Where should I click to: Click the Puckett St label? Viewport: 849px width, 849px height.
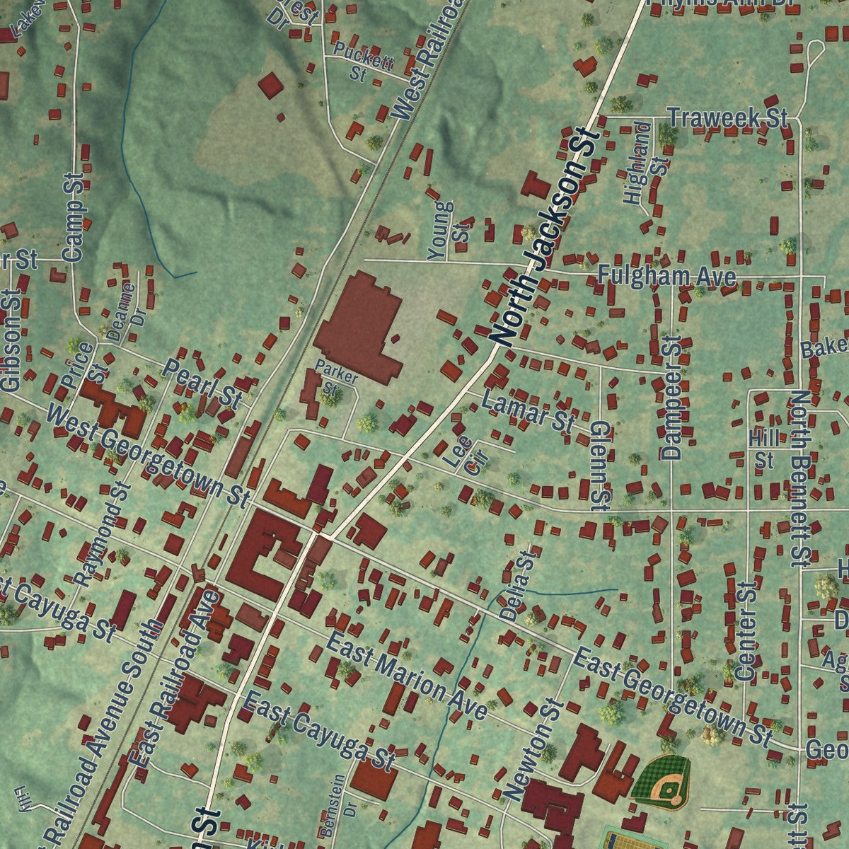pyautogui.click(x=364, y=62)
